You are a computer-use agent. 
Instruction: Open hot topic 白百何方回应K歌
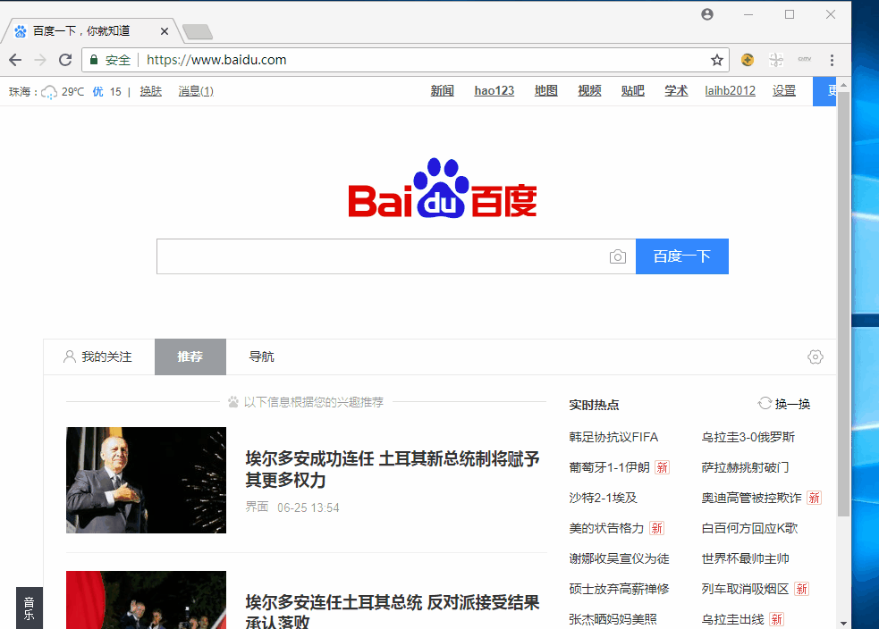click(x=749, y=528)
